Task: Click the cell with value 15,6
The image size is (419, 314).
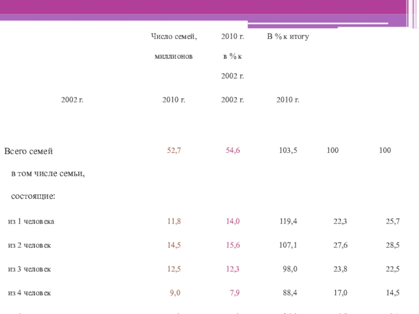Action: click(x=233, y=245)
